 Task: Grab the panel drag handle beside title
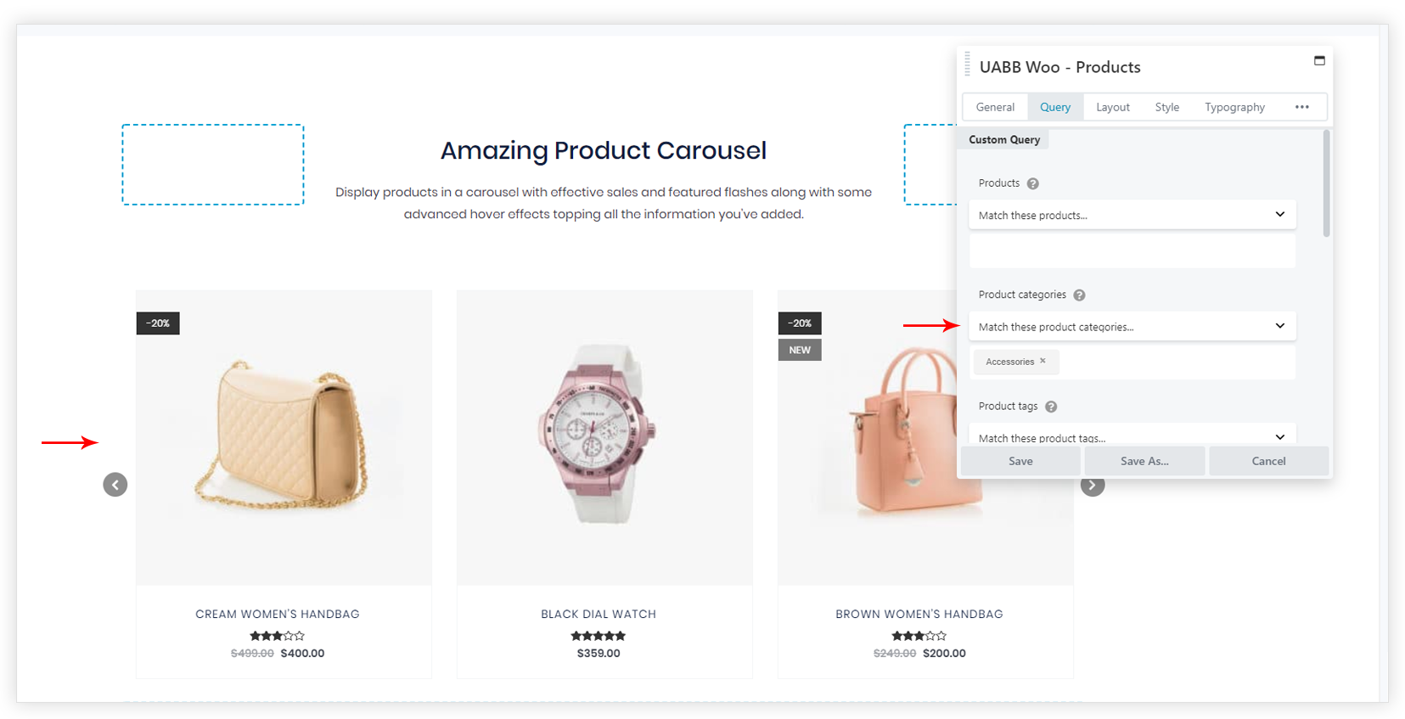pos(967,64)
